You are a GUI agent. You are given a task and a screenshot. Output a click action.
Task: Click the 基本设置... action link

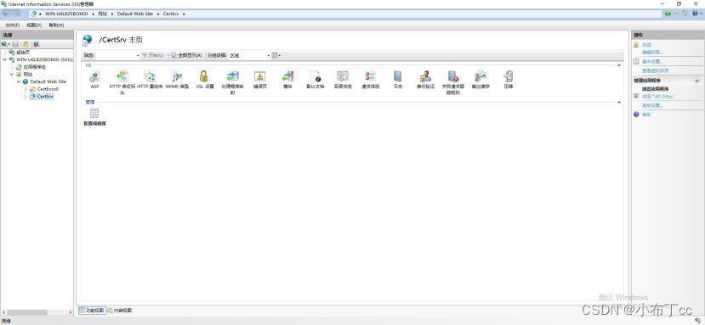pyautogui.click(x=652, y=61)
